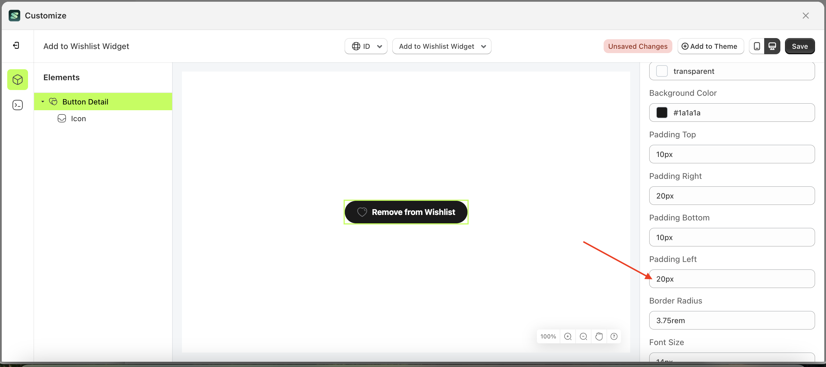The width and height of the screenshot is (826, 367).
Task: Open the Elements panel in the left sidebar
Action: pos(17,79)
